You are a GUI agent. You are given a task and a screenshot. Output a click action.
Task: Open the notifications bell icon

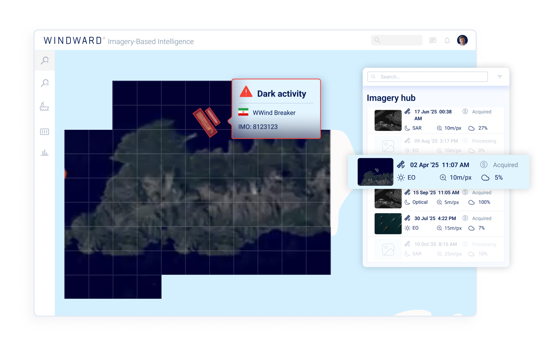point(447,40)
